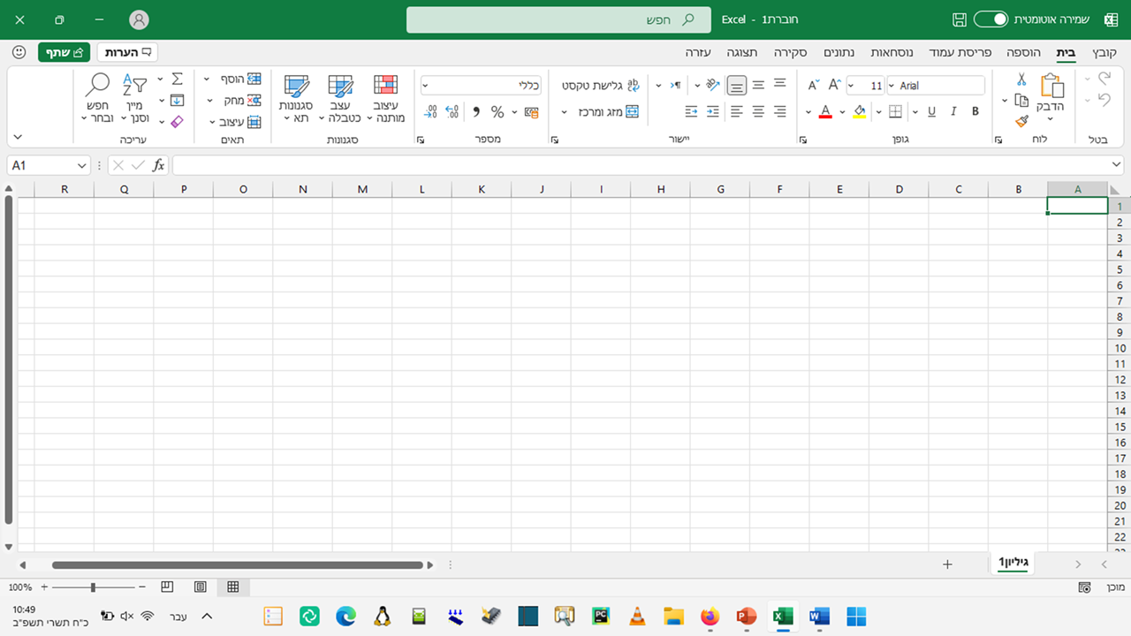Click the bottom align icon
The width and height of the screenshot is (1131, 636).
point(737,86)
